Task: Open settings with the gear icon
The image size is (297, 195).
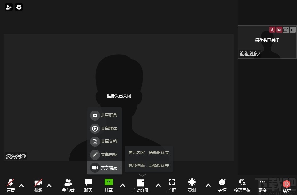Action: (x=19, y=7)
